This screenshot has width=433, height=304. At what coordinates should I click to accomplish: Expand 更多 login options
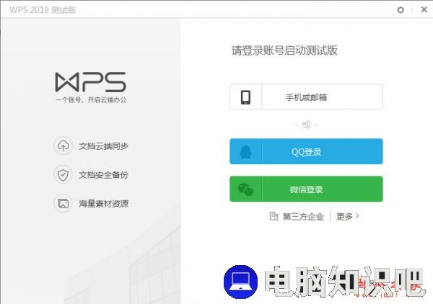tap(347, 216)
